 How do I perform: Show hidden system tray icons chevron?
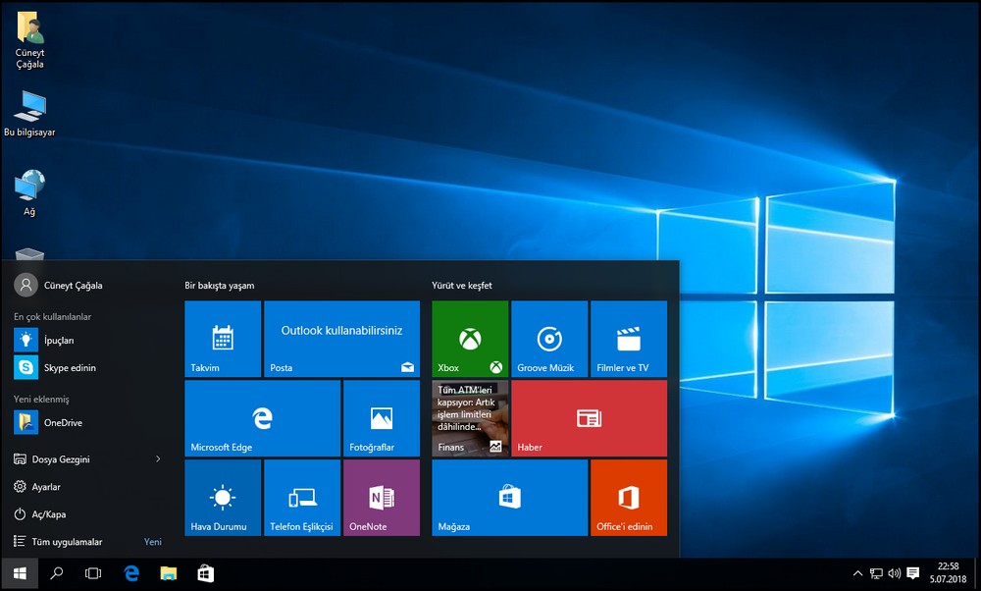[857, 573]
